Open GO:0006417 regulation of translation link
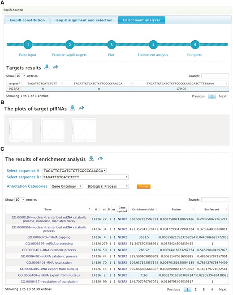 49,282
